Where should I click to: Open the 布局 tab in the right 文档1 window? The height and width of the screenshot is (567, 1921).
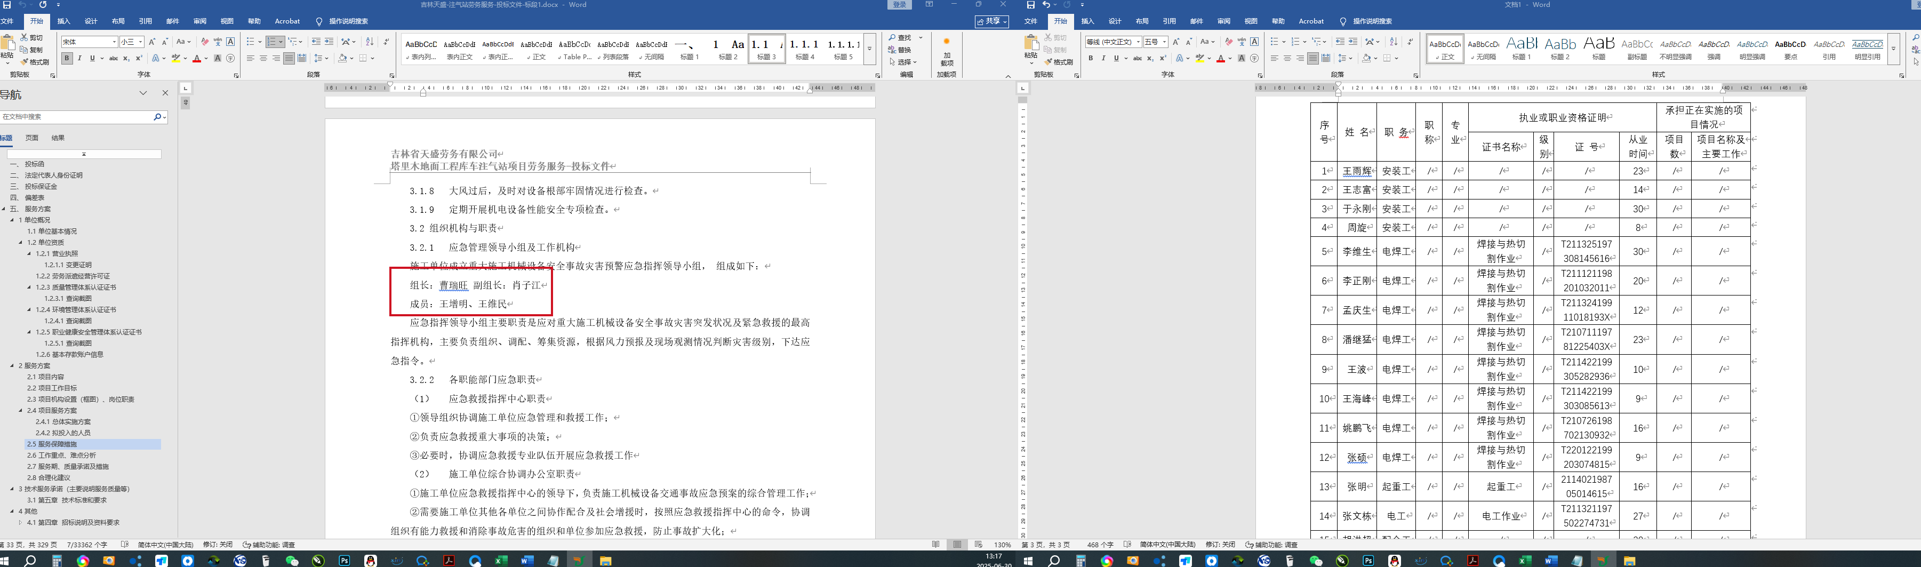(1142, 21)
